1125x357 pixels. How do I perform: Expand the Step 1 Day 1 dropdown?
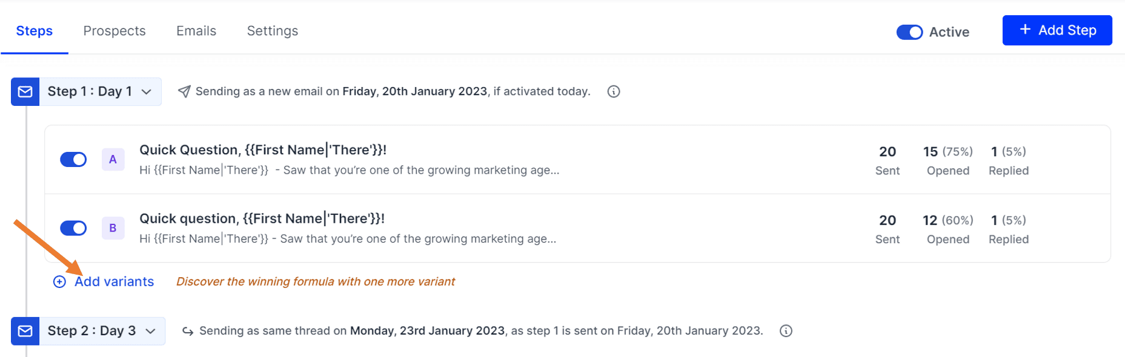click(x=147, y=91)
